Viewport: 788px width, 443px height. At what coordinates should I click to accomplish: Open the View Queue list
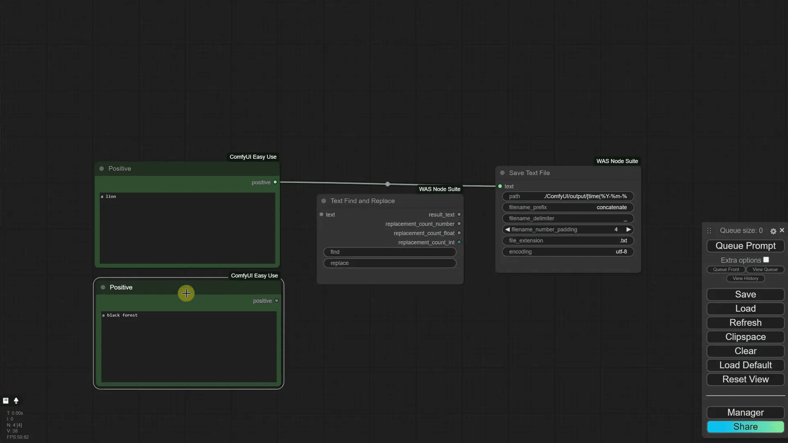(765, 269)
